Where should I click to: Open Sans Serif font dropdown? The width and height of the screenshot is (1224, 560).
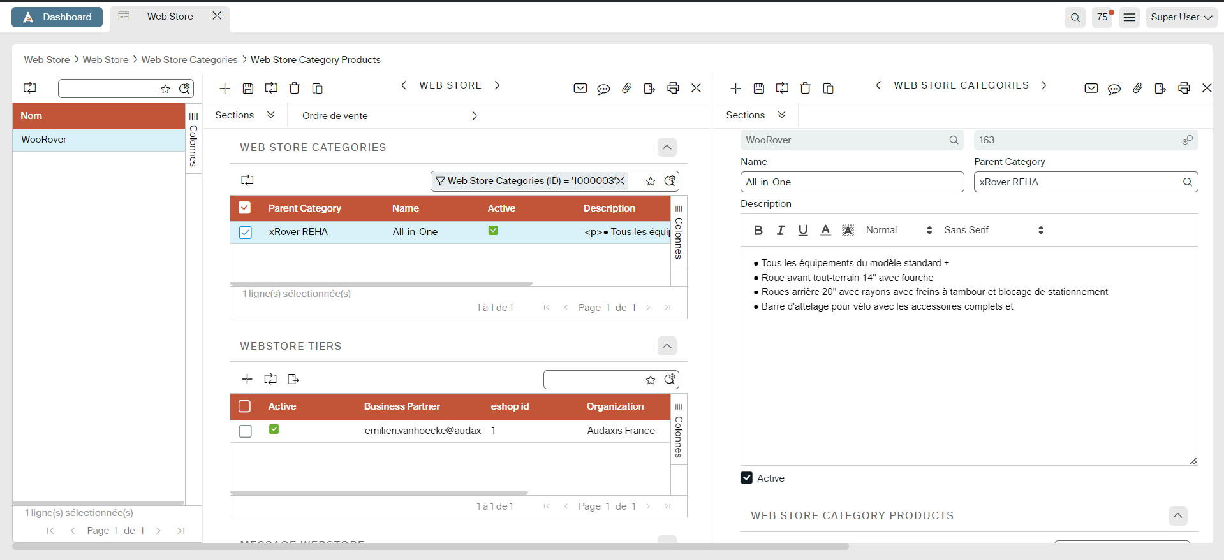(994, 230)
